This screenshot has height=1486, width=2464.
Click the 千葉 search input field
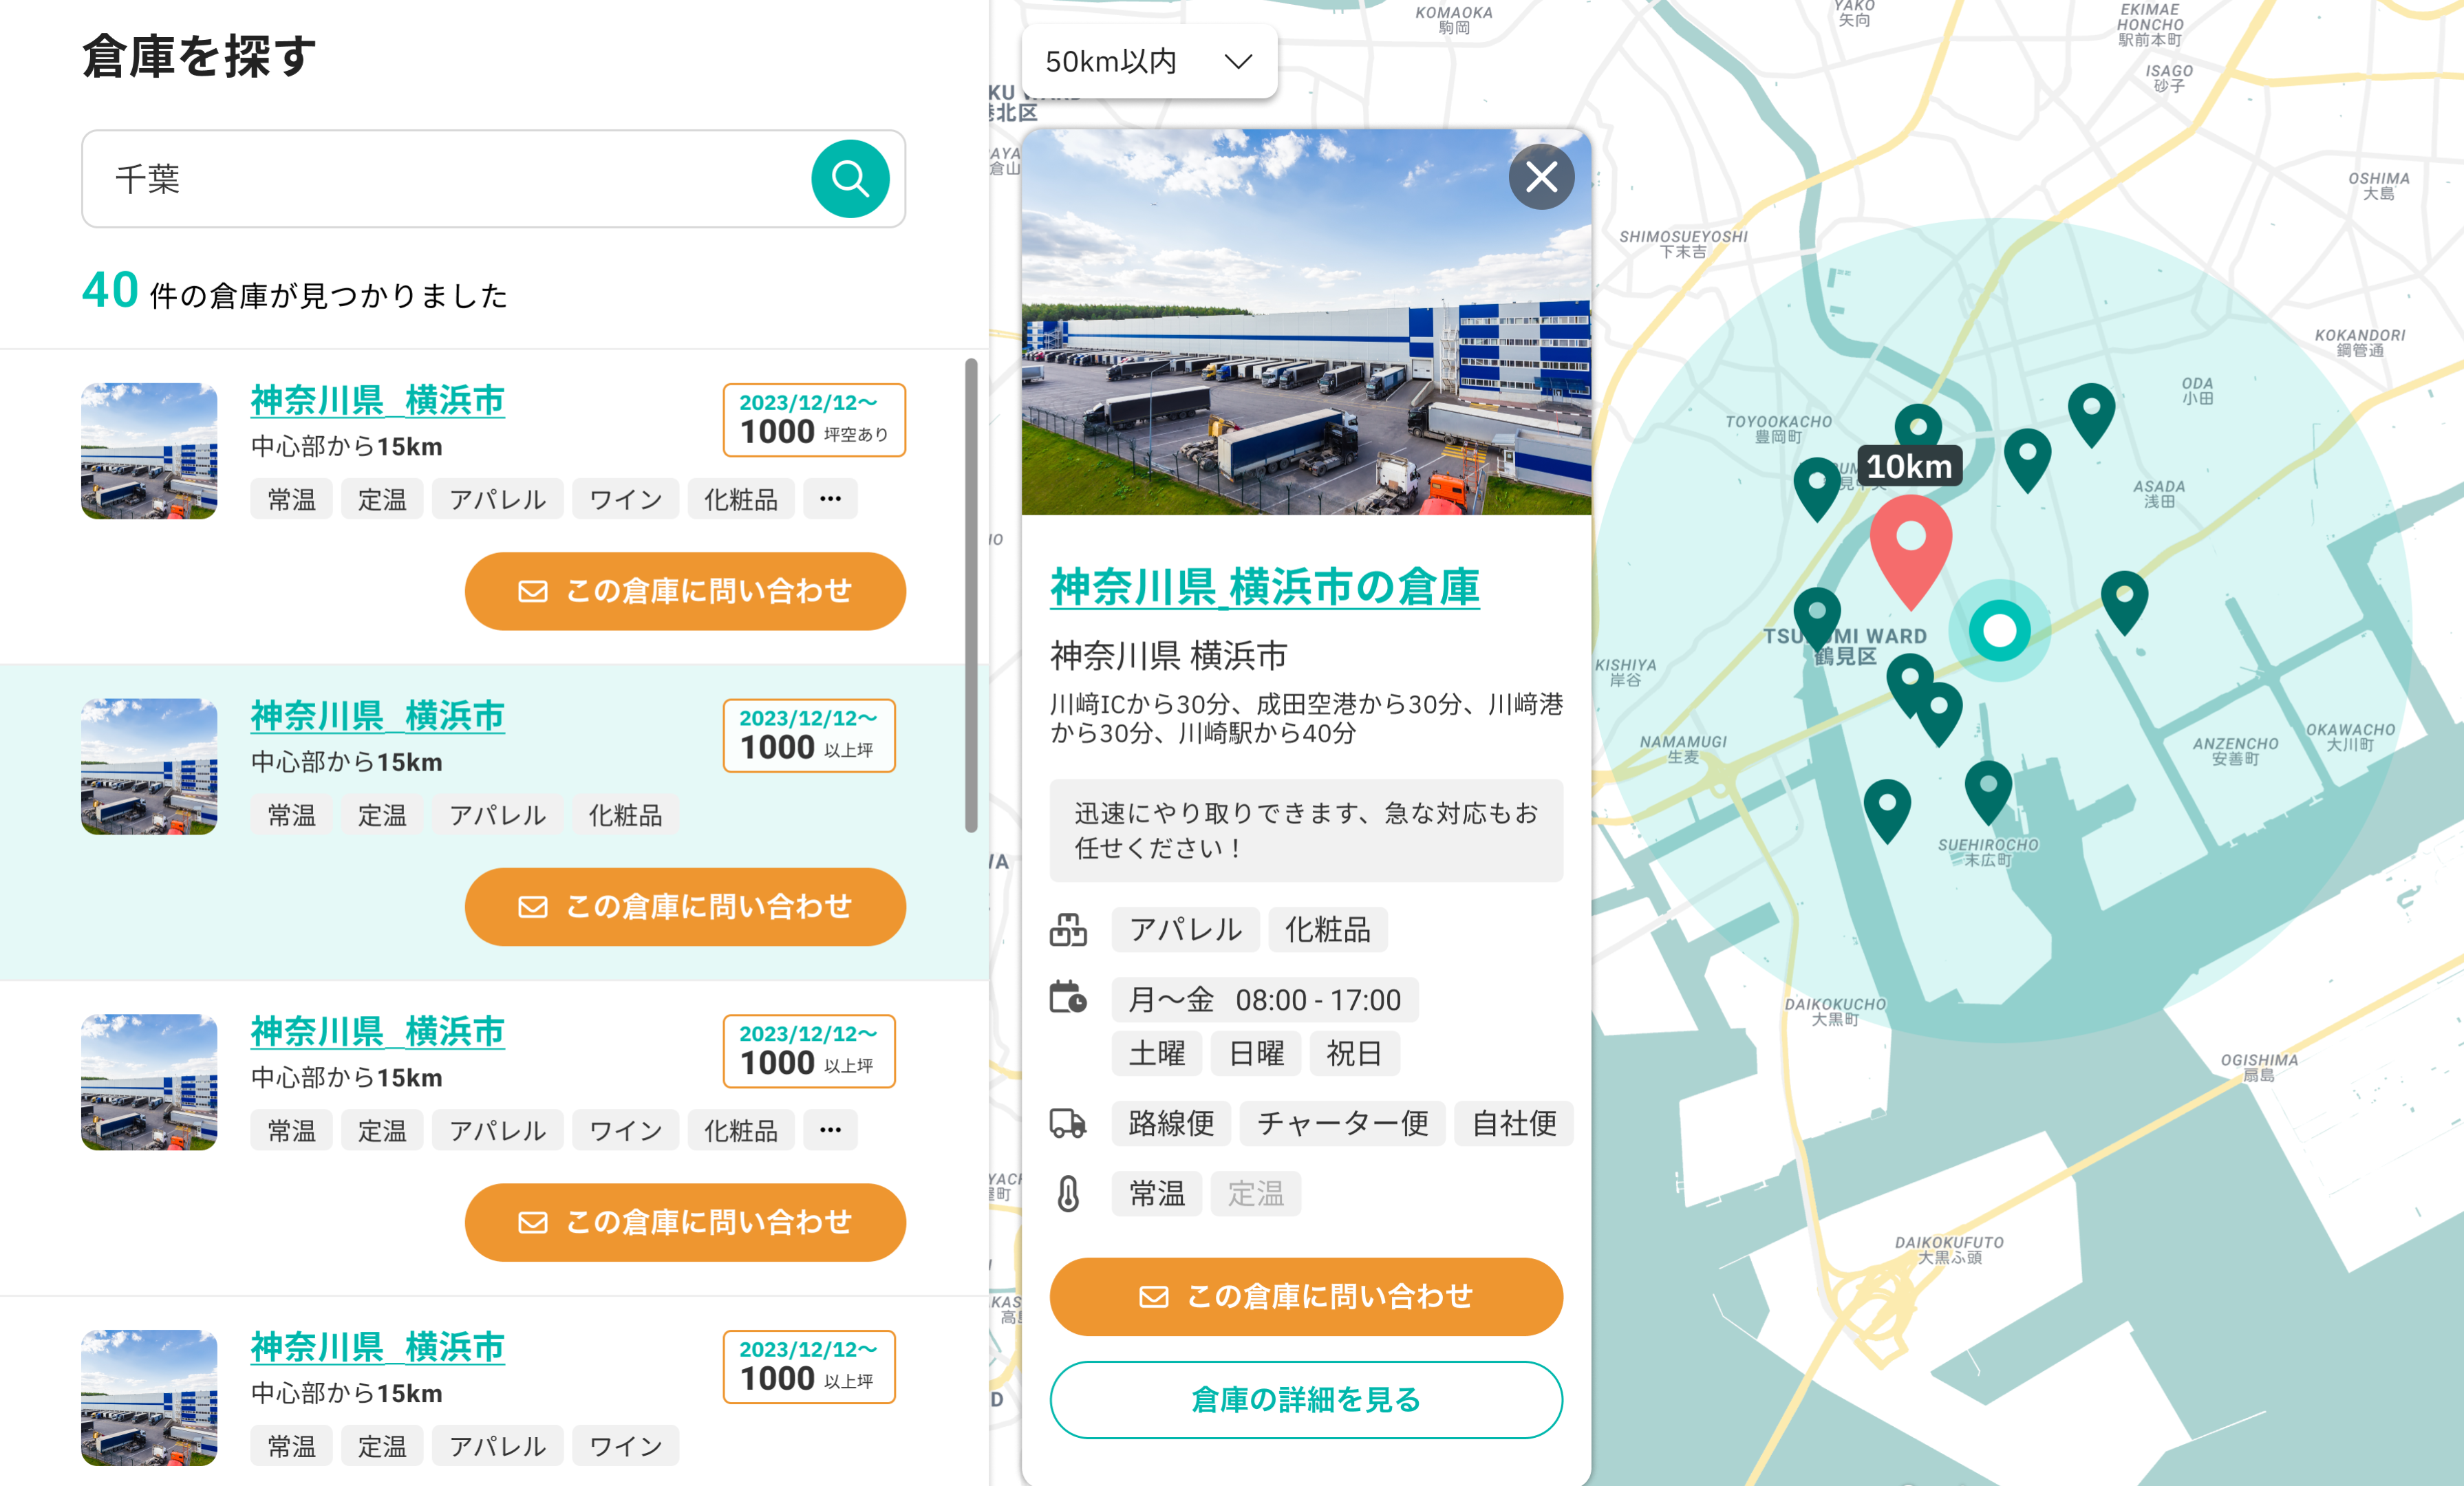pyautogui.click(x=493, y=178)
